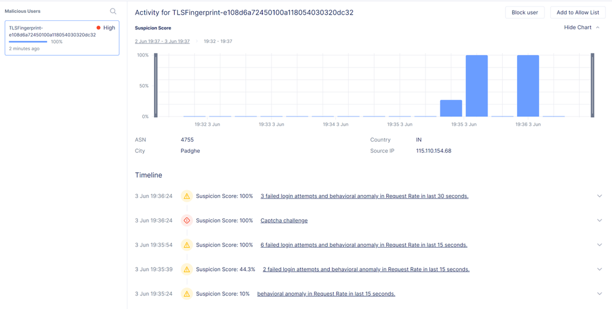Click warning icon for 6 failed login attempts event

(x=186, y=245)
